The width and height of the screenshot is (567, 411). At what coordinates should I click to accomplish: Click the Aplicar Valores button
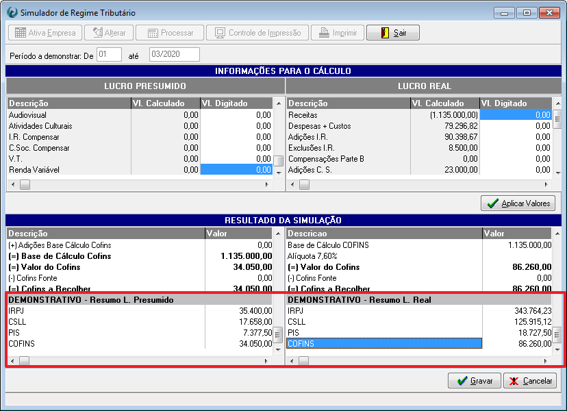point(518,203)
